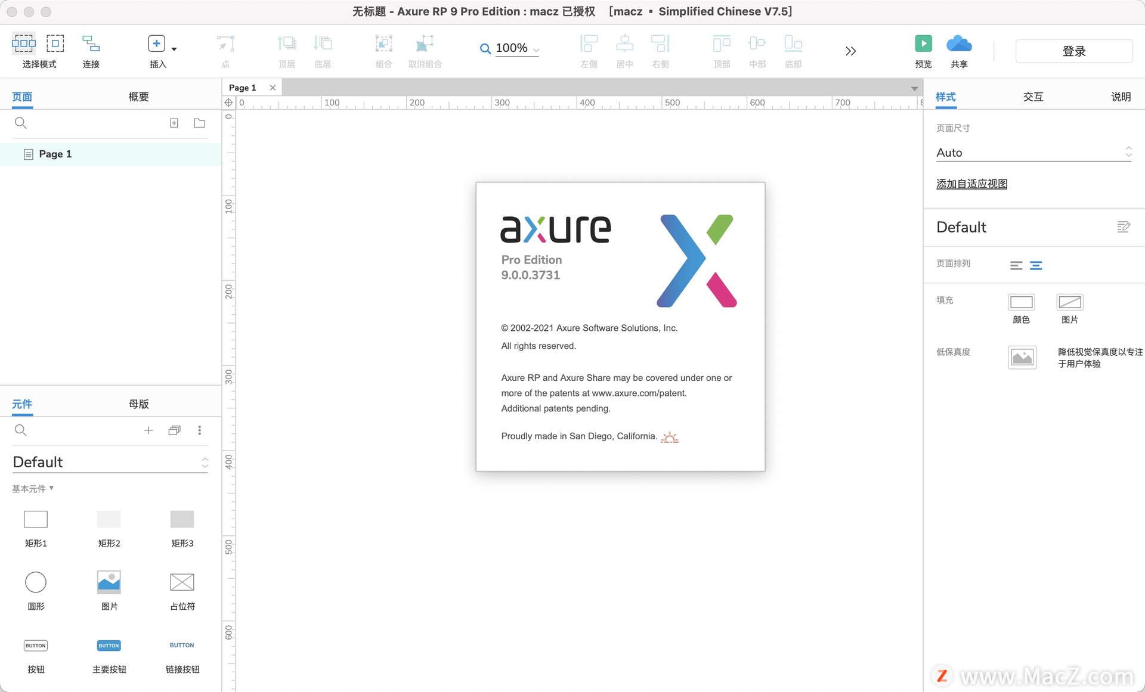Click the Axure about splash dialog

click(620, 327)
